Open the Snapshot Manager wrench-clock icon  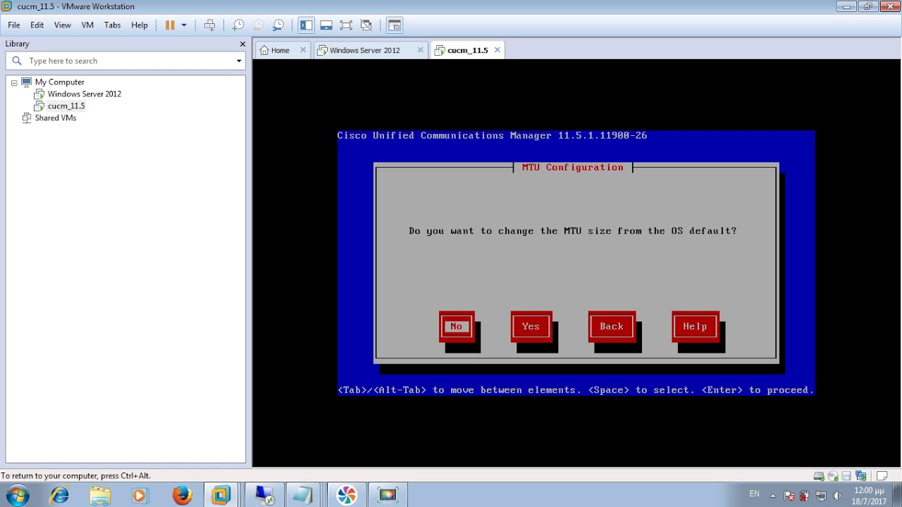[278, 25]
